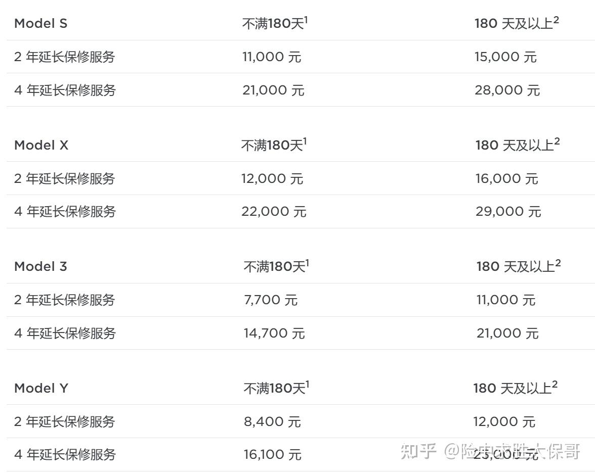Screen dimensions: 595x475
Task: Click the 22,000 元 price cell
Action: (x=274, y=212)
